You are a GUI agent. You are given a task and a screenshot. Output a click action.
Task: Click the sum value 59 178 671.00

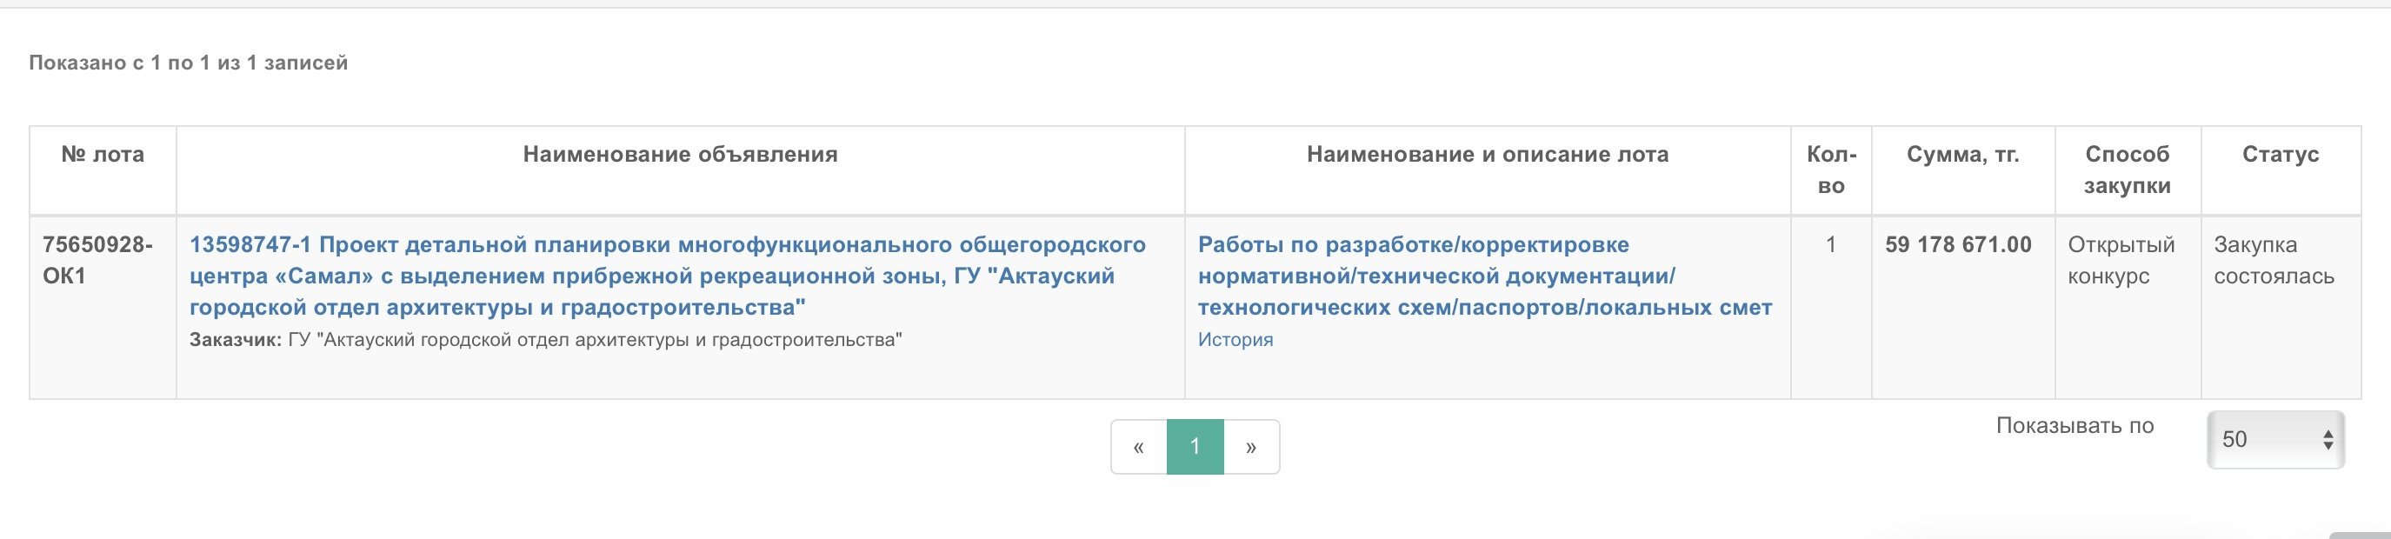pyautogui.click(x=1957, y=245)
